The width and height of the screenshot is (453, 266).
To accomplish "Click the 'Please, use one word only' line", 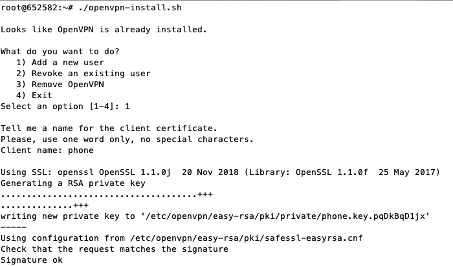I will pos(127,139).
